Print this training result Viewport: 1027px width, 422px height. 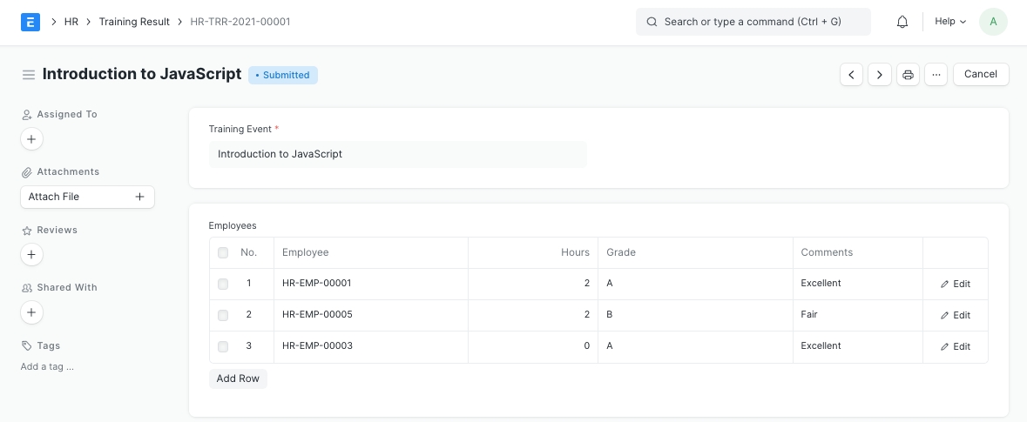908,75
